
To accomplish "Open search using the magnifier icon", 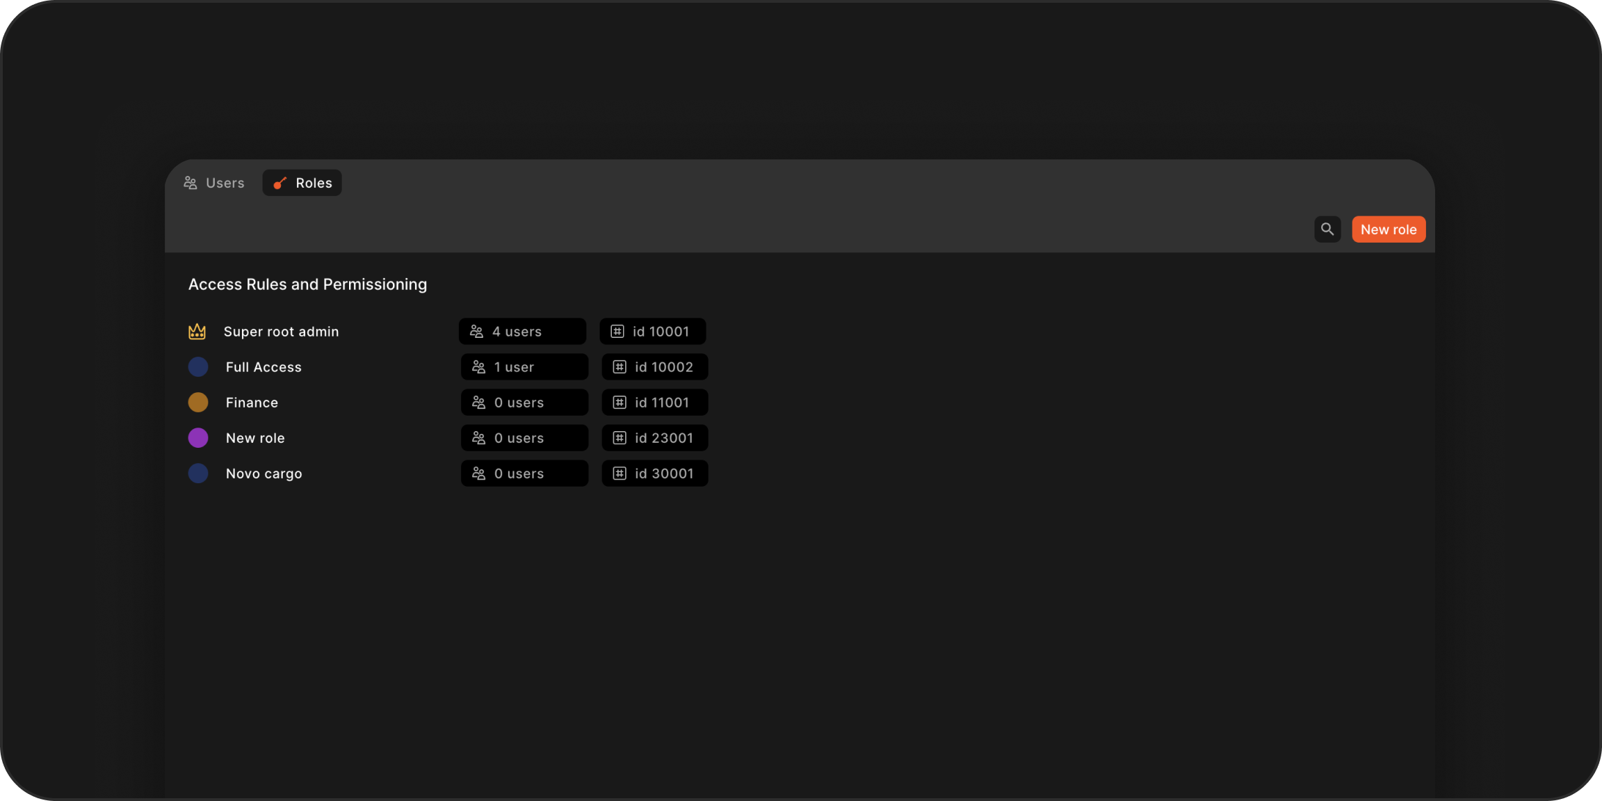I will (x=1327, y=229).
